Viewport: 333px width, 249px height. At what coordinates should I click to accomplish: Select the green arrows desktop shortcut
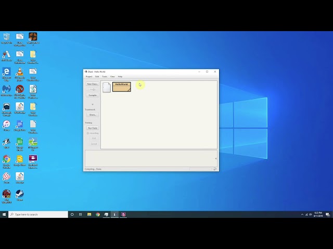(33, 144)
